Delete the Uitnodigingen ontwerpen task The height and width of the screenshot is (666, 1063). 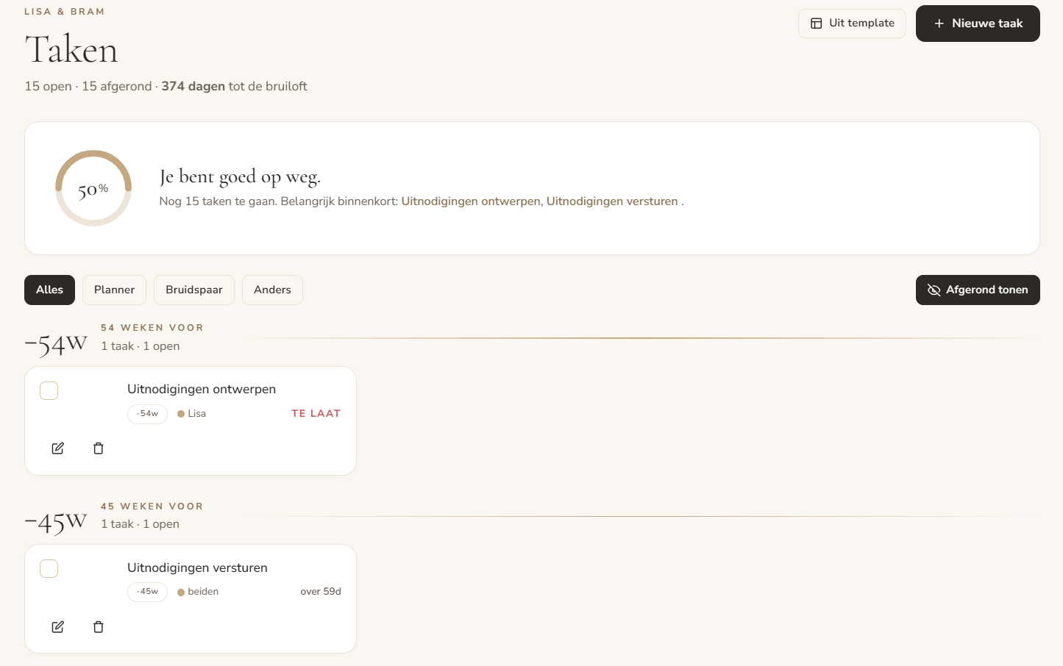coord(99,448)
